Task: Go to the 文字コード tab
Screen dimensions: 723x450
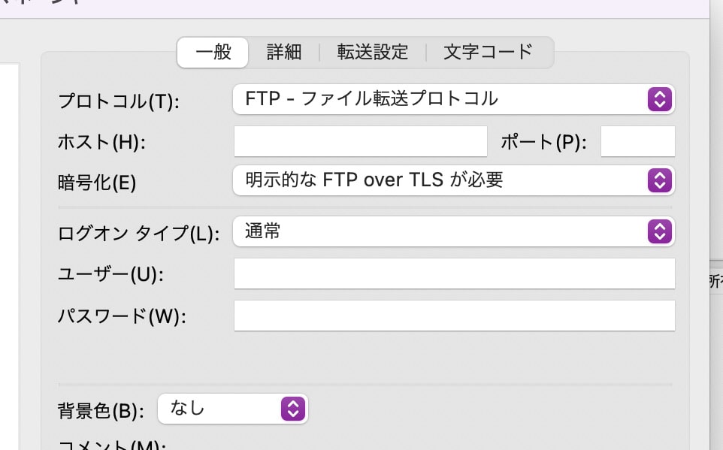Action: [489, 52]
